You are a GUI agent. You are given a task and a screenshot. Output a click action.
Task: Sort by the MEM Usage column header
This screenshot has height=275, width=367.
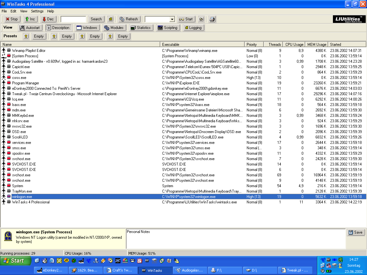pyautogui.click(x=316, y=45)
